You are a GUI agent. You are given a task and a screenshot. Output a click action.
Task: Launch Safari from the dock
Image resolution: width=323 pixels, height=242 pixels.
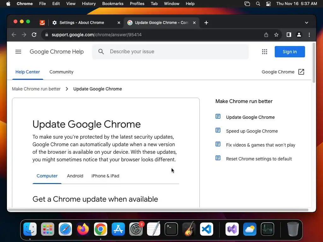(x=65, y=229)
